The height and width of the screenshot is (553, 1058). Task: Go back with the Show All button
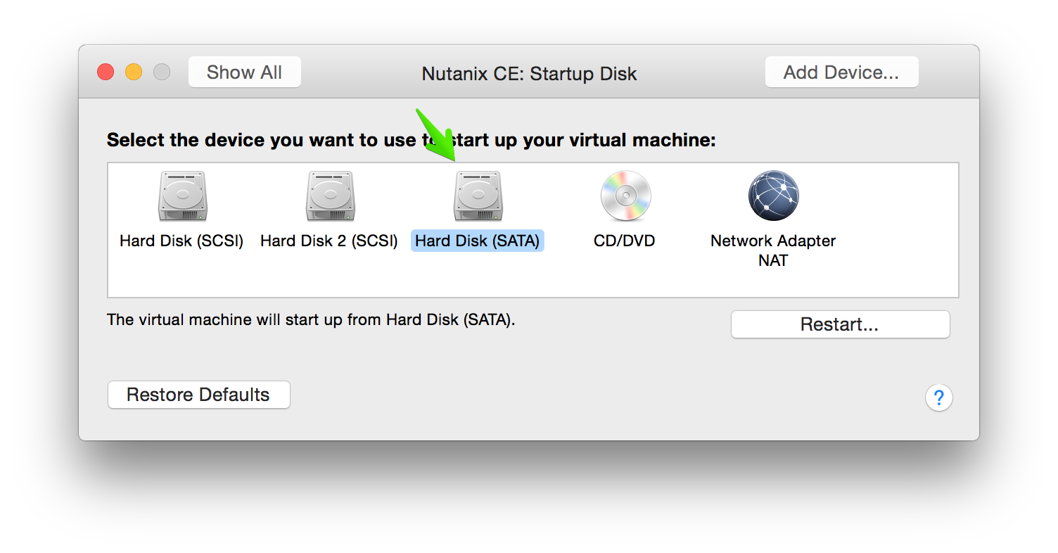point(245,72)
